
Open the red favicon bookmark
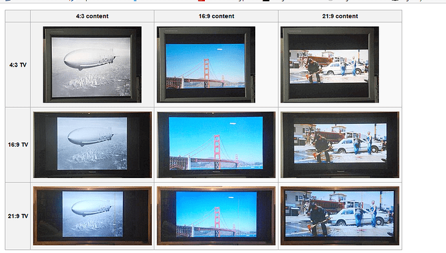click(202, 1)
